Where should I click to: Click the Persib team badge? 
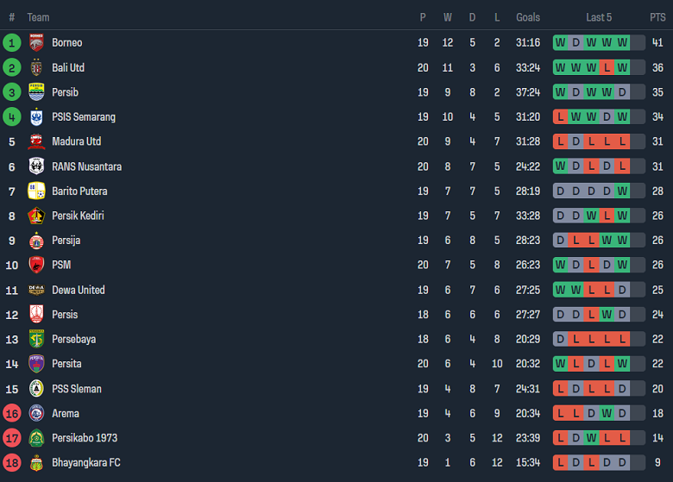click(x=36, y=92)
